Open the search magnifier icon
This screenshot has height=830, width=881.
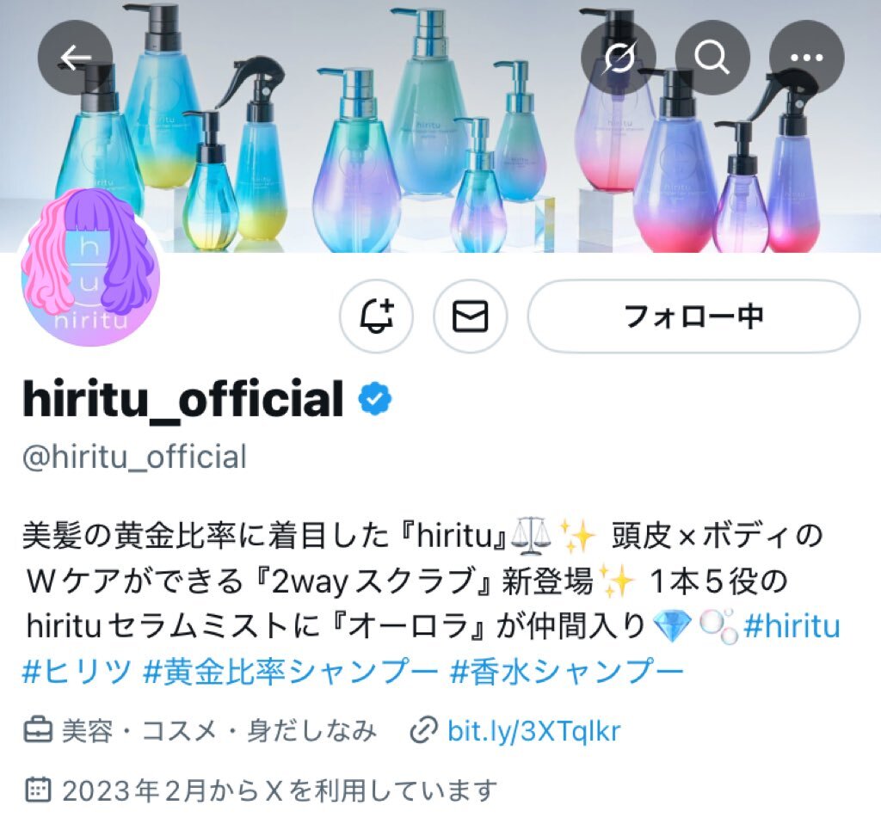712,58
